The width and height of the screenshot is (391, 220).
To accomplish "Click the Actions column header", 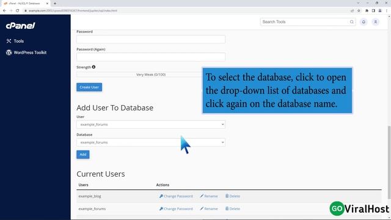I will [x=163, y=185].
